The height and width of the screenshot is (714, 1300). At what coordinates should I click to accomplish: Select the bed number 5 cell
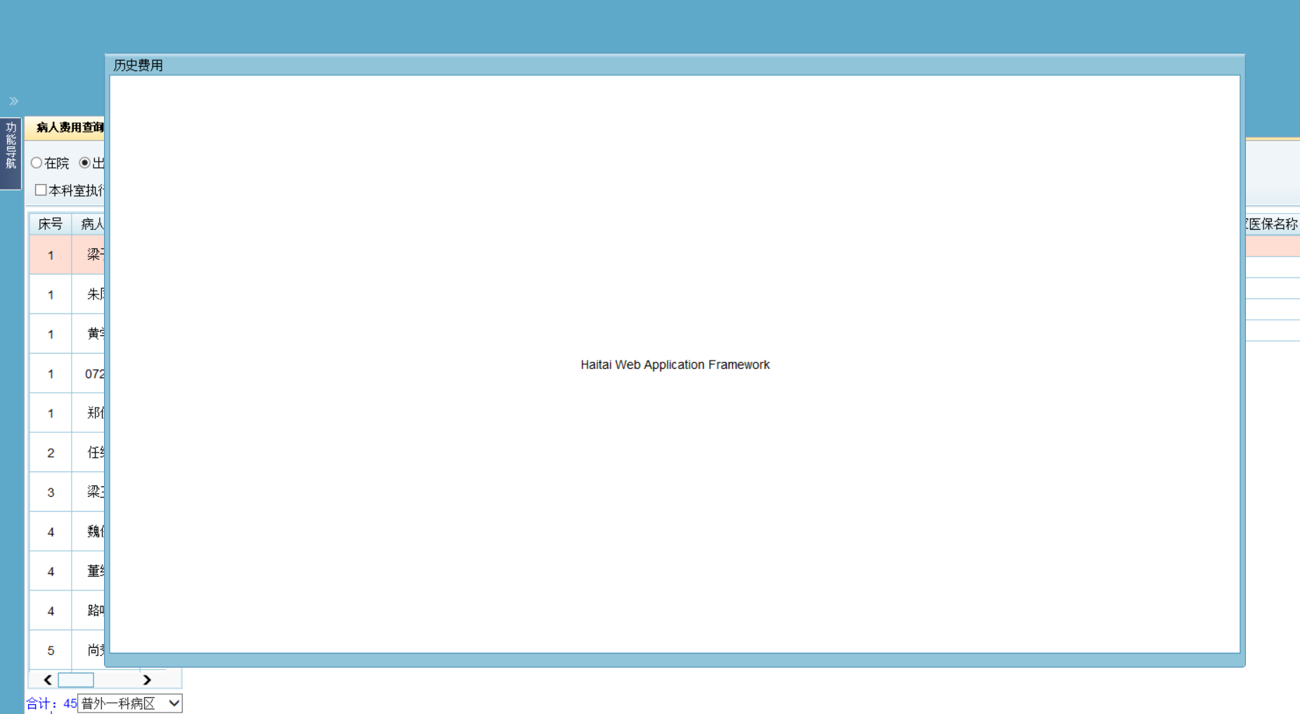click(x=51, y=650)
